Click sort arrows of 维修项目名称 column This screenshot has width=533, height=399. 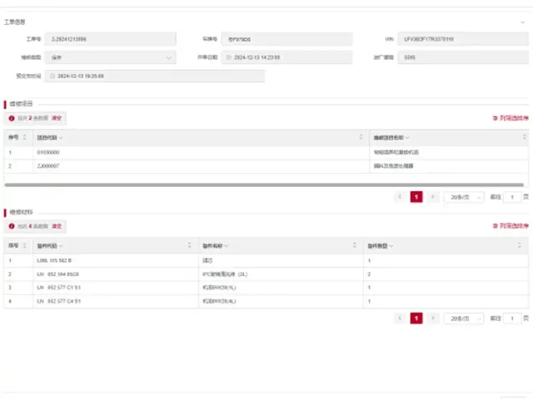coord(524,137)
